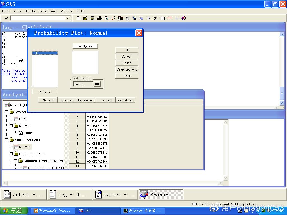Screen dimensions: 287x215
Task: Click Log window scroll up arrow
Action: tap(282, 34)
